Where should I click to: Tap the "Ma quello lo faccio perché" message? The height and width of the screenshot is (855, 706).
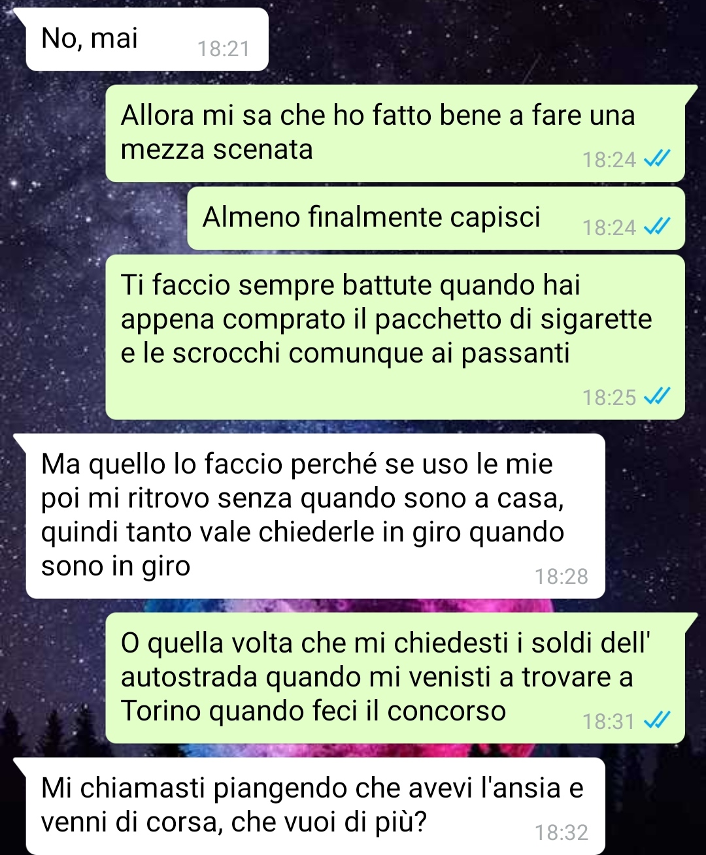(315, 516)
